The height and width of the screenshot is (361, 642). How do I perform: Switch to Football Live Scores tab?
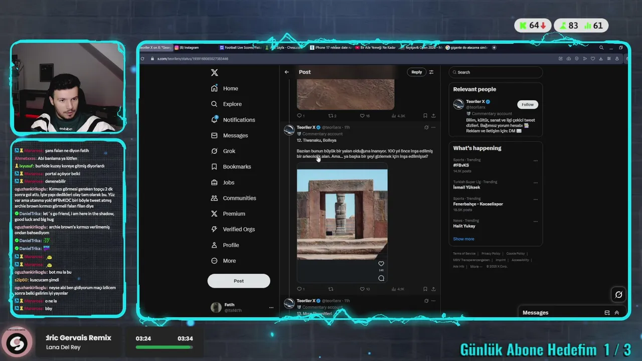240,48
